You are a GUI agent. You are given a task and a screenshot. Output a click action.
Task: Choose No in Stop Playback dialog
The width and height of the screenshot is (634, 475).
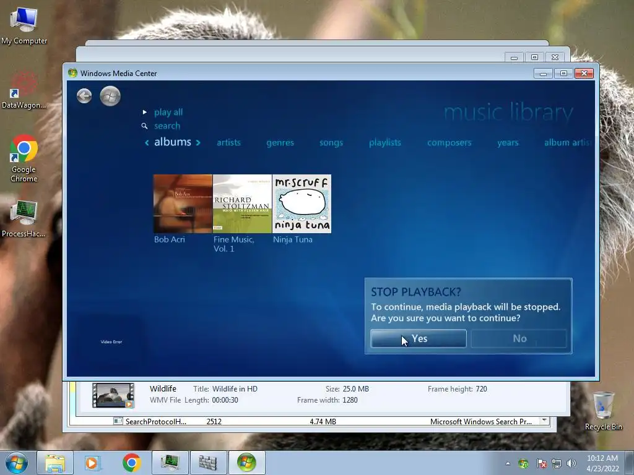tap(519, 338)
